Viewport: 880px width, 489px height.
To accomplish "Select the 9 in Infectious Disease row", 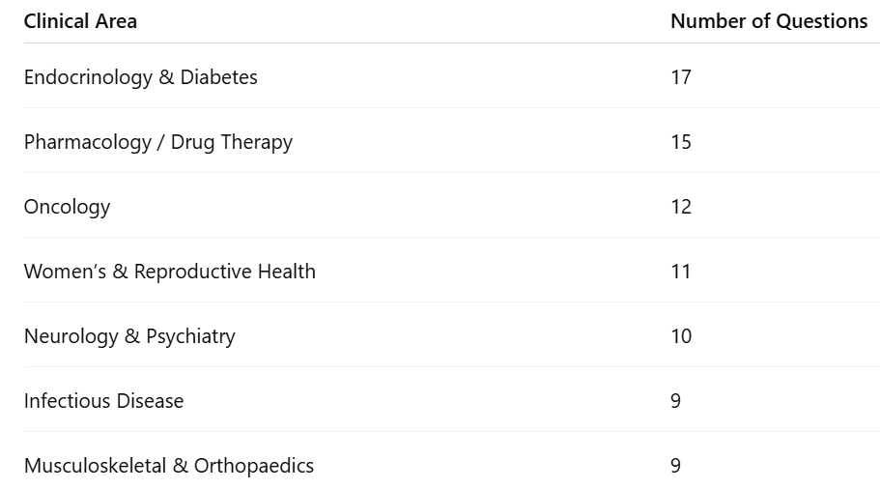I will (676, 401).
